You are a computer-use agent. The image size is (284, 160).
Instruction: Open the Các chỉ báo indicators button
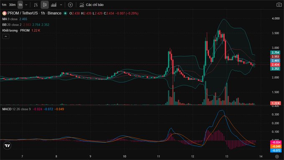click(91, 5)
